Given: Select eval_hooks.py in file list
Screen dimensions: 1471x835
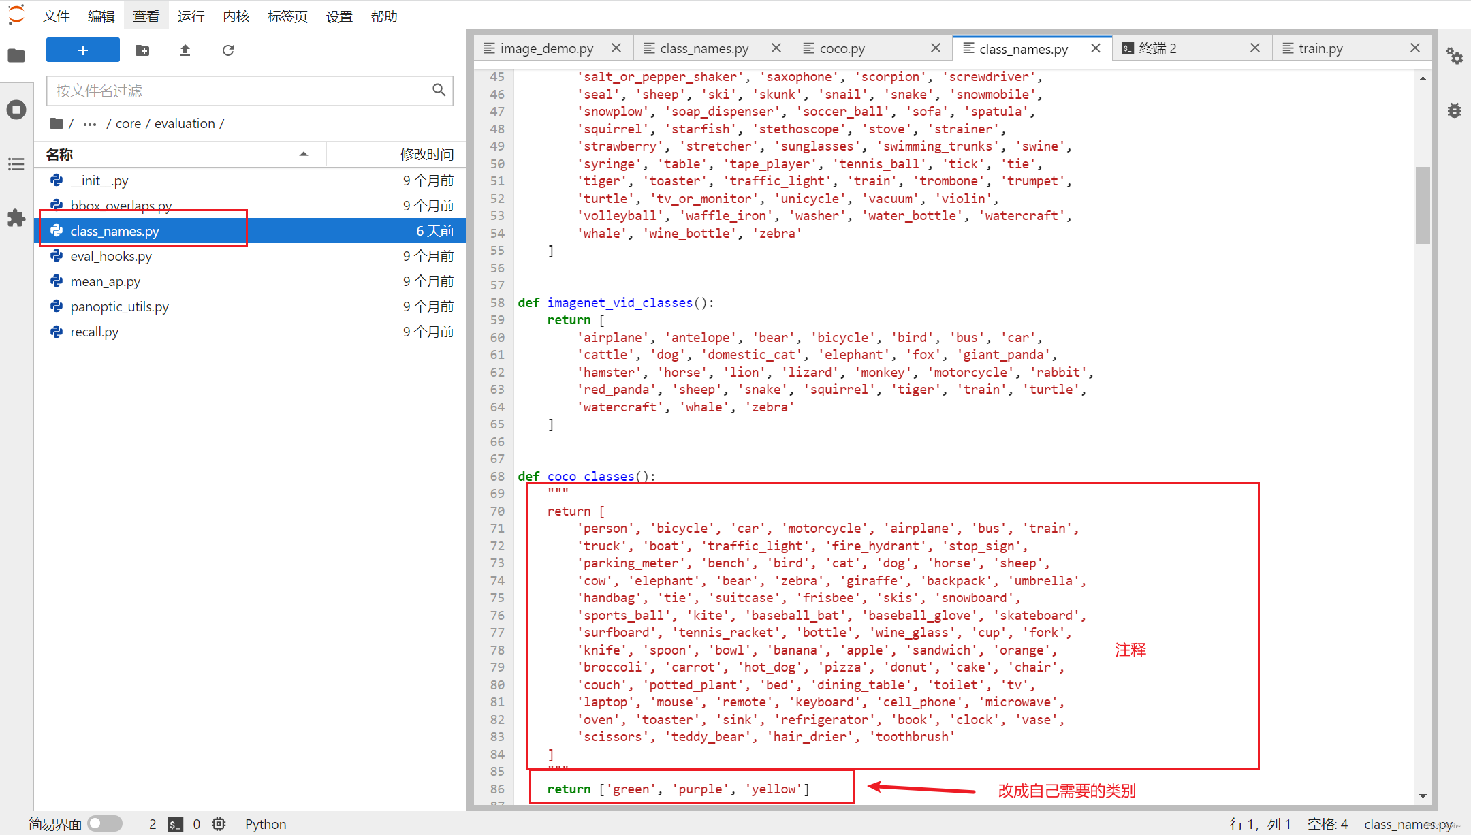Looking at the screenshot, I should [112, 256].
